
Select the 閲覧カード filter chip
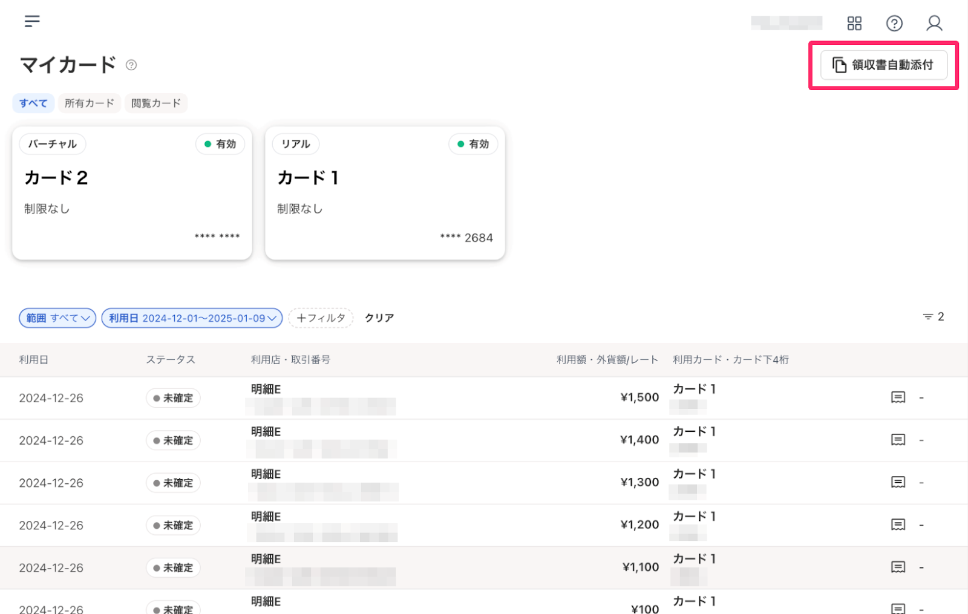155,103
